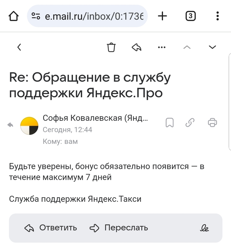Tap the e.mail.ru address bar
Image resolution: width=231 pixels, height=249 pixels.
coord(94,16)
